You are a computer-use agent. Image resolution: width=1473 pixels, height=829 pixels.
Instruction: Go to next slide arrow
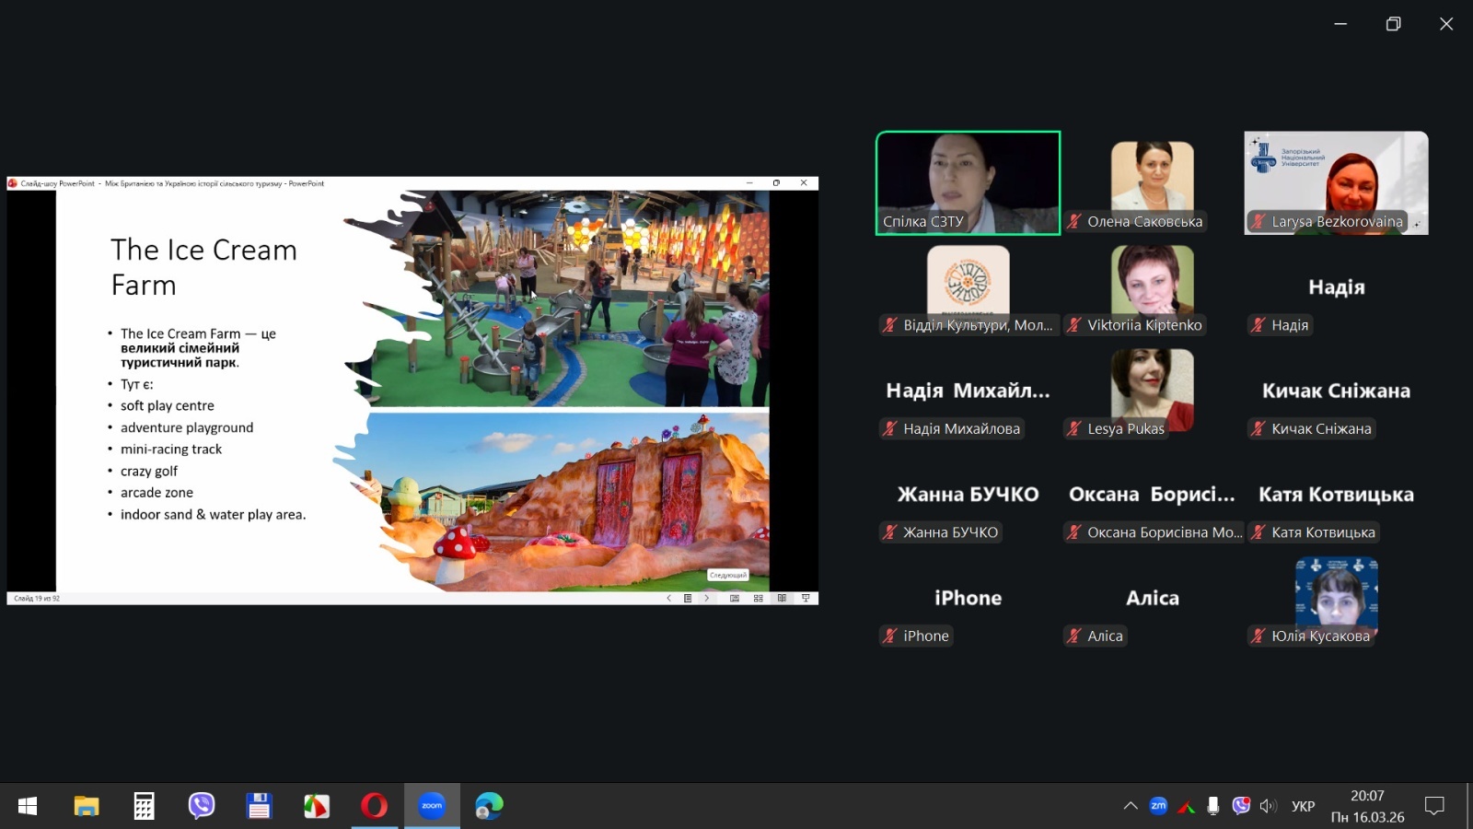[x=707, y=598]
